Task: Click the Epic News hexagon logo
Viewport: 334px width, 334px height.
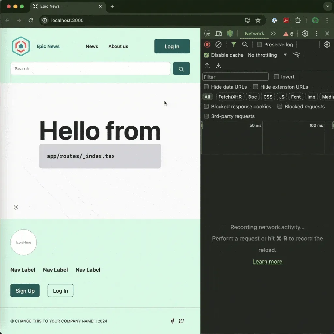Action: [21, 46]
